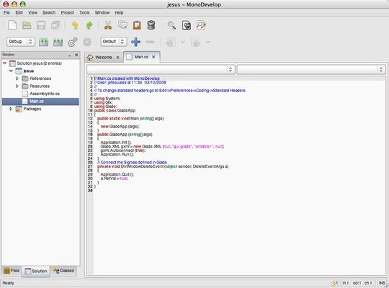Open the Default layout dropdown
The height and width of the screenshot is (288, 389).
[114, 42]
